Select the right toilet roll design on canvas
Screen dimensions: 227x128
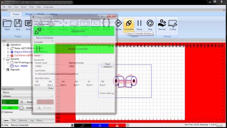click(131, 81)
